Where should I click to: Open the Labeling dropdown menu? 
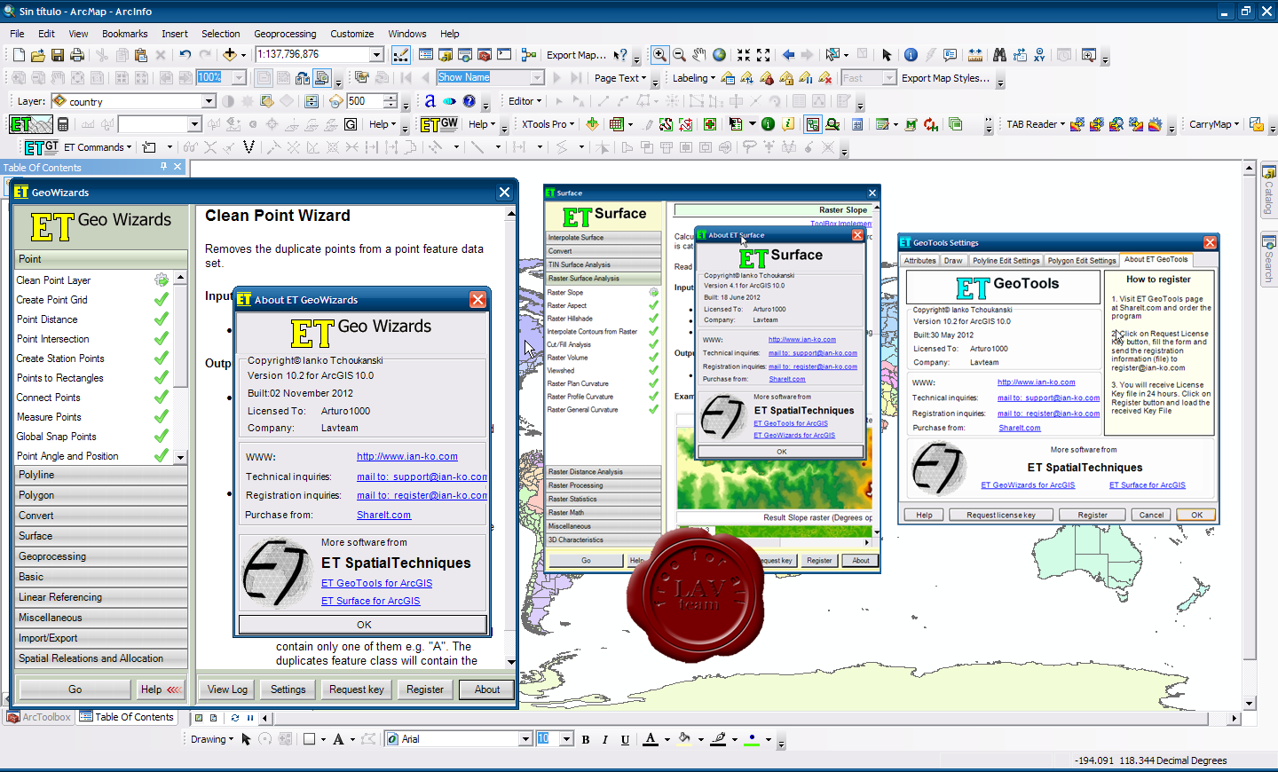[x=694, y=78]
